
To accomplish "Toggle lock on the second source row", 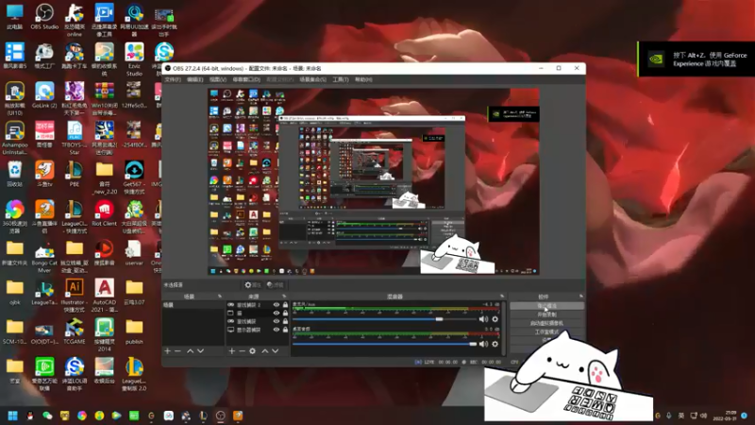I will pos(286,314).
